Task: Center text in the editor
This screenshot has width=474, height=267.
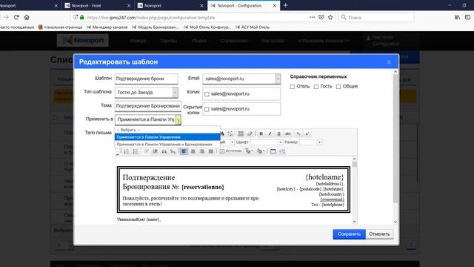Action: (x=193, y=151)
